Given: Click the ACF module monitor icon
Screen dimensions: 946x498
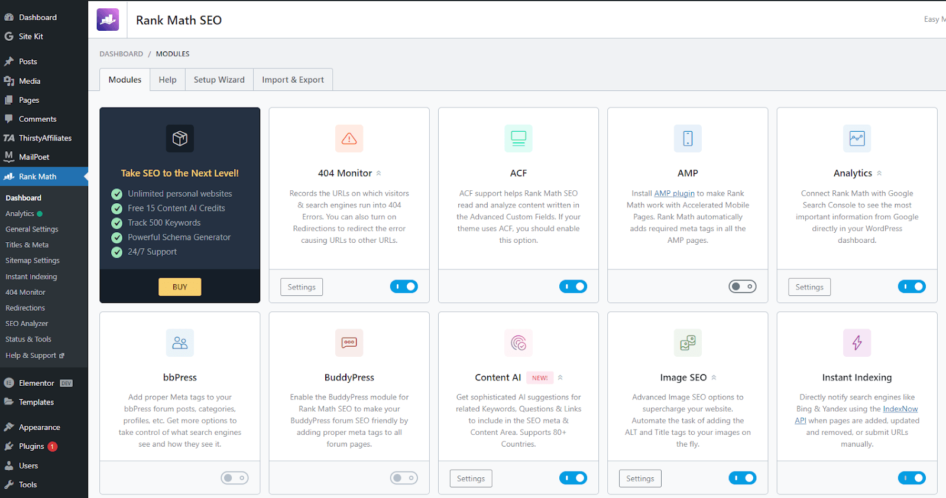Looking at the screenshot, I should coord(519,138).
